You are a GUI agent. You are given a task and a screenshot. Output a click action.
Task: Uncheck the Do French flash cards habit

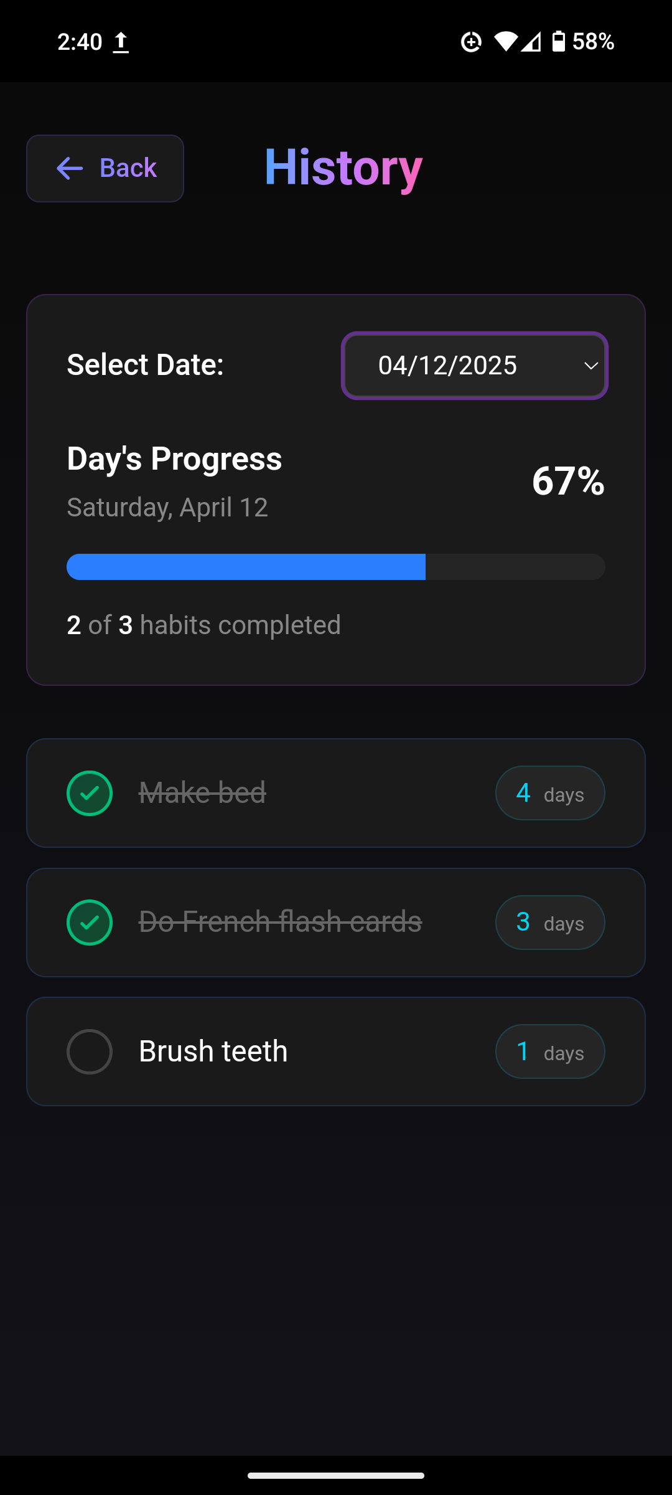tap(90, 923)
